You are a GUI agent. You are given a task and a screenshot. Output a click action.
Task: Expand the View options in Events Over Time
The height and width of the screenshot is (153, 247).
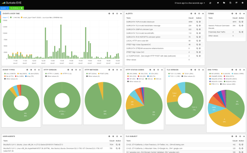(x=5, y=17)
